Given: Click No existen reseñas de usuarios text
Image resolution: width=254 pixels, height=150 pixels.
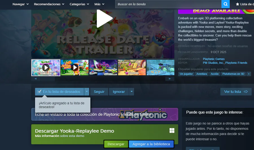Looking at the screenshot, I should coord(228,46).
